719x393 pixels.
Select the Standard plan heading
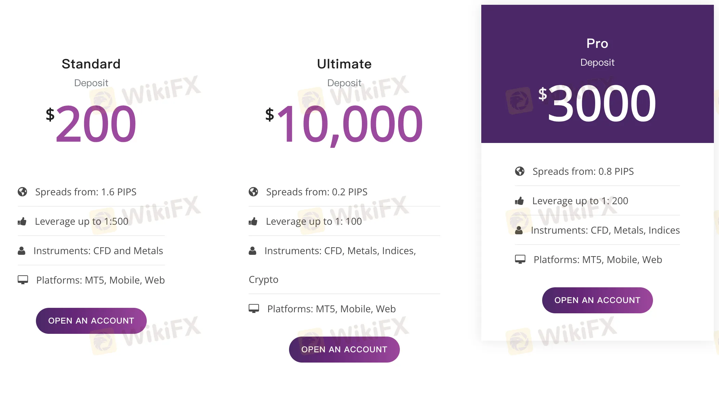[91, 64]
